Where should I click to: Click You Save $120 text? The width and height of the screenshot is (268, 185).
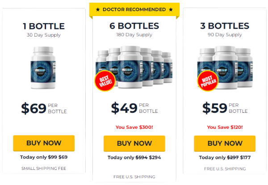click(x=225, y=127)
